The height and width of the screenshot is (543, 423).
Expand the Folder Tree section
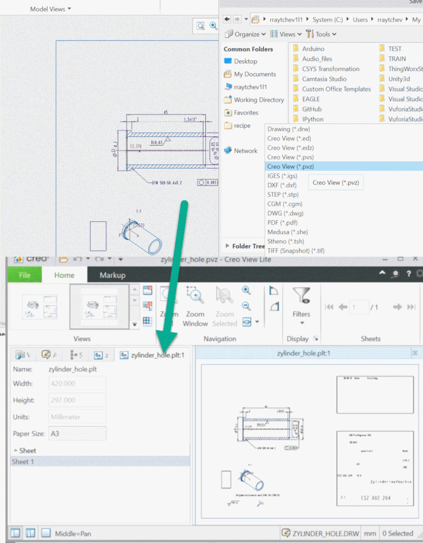tap(227, 246)
